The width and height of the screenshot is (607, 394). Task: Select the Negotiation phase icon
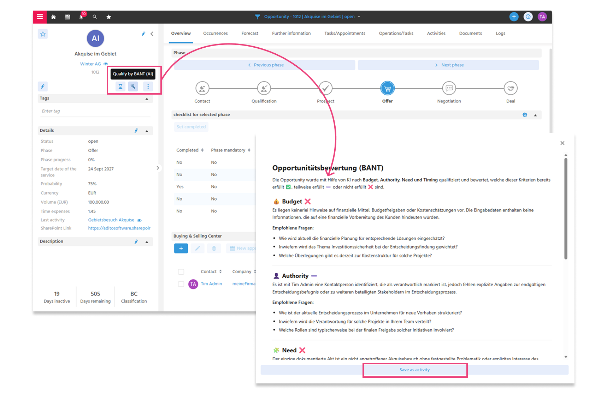click(x=449, y=88)
